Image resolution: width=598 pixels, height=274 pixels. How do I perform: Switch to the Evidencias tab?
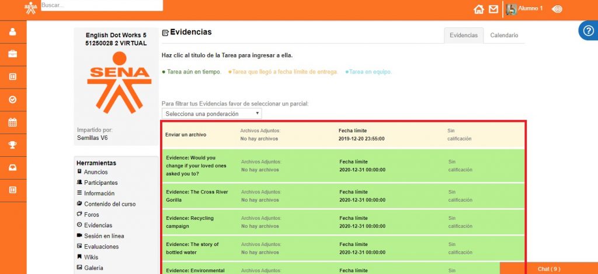point(463,36)
